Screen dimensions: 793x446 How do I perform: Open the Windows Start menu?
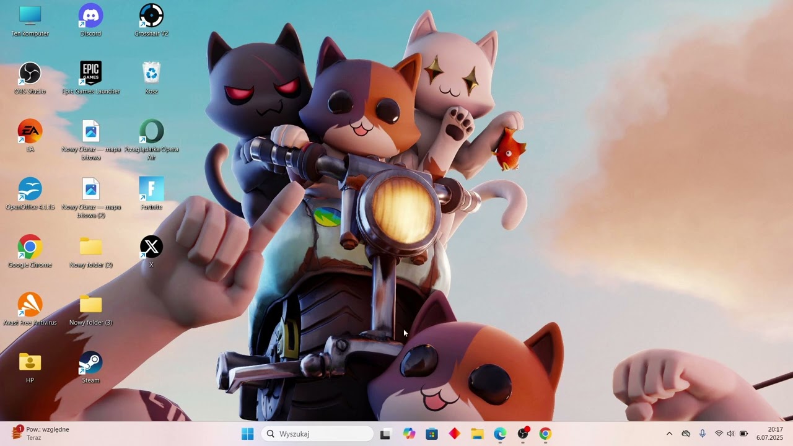(x=247, y=434)
